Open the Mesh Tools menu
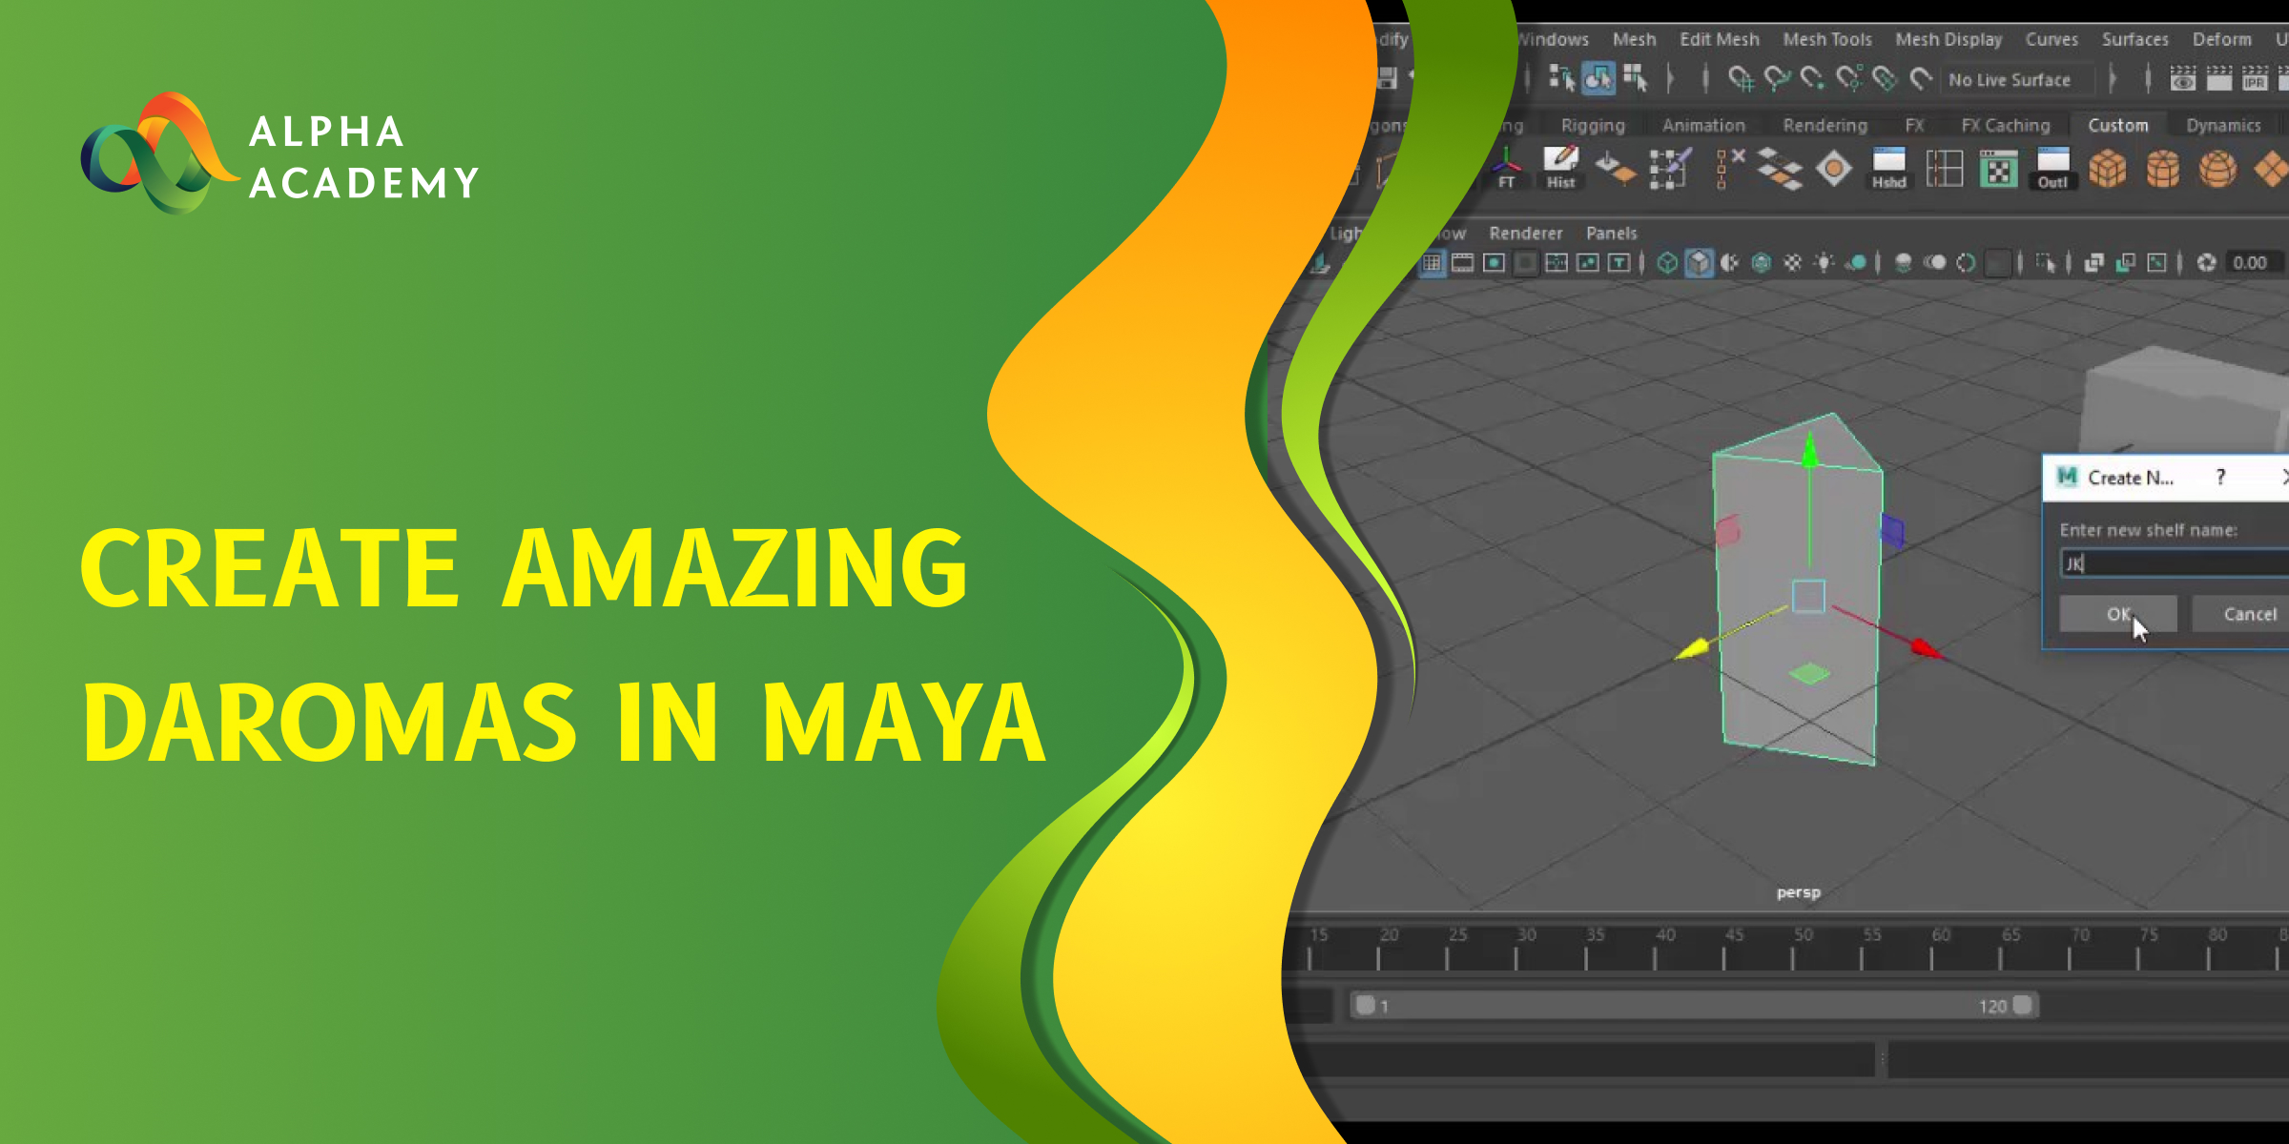2289x1144 pixels. [x=1827, y=39]
